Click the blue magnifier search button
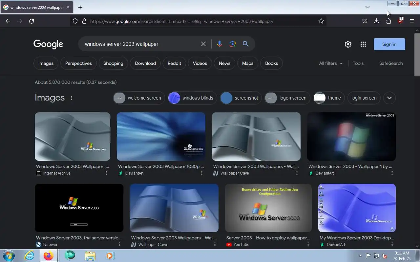 point(245,44)
